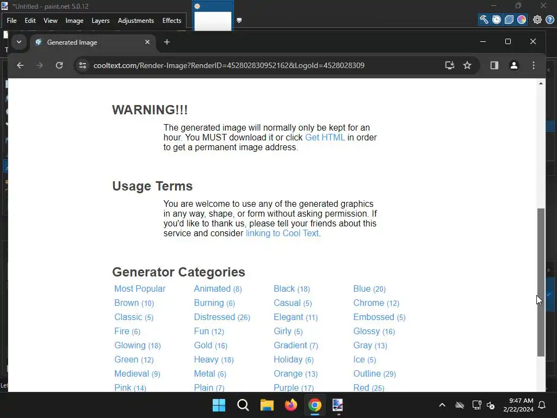
Task: Open the Holiday (6) category
Action: coord(293,359)
